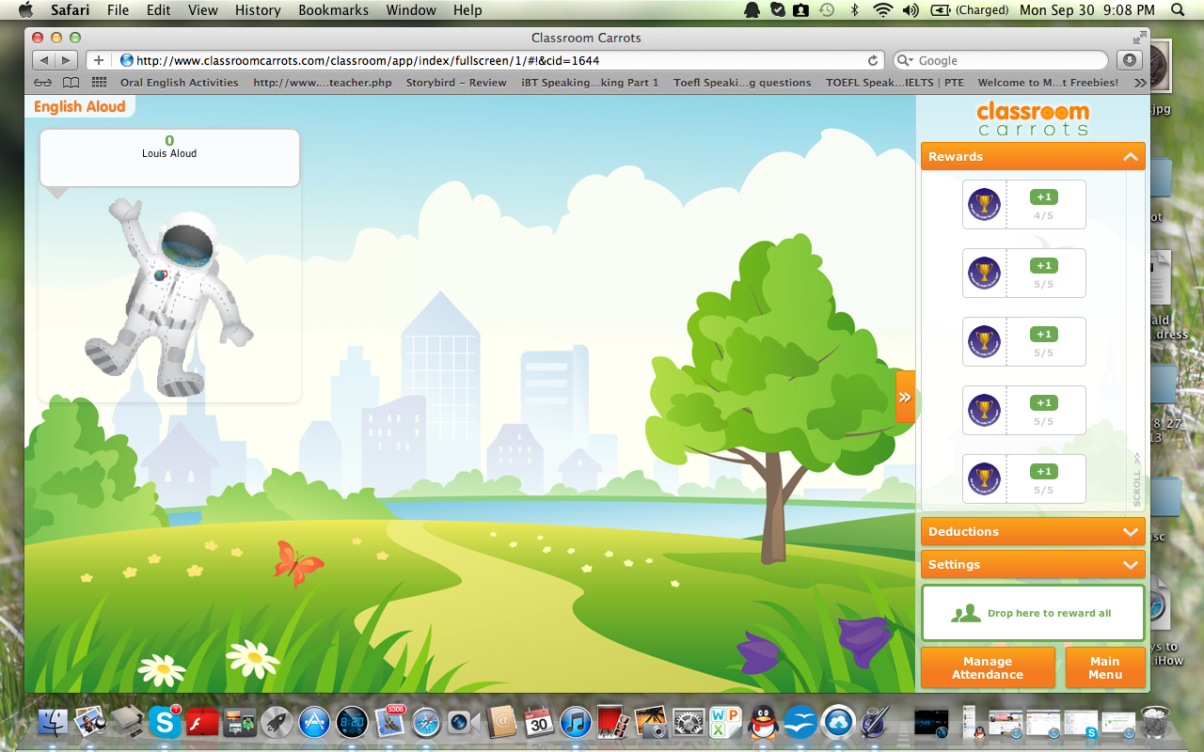1204x752 pixels.
Task: Open the View menu
Action: (203, 10)
